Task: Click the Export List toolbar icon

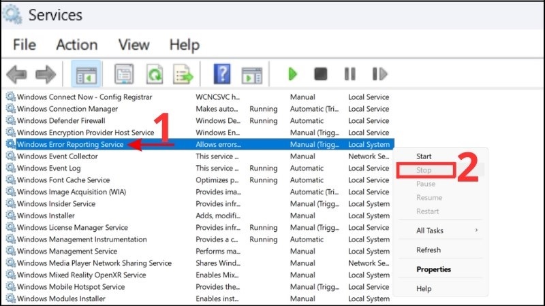Action: click(x=183, y=74)
